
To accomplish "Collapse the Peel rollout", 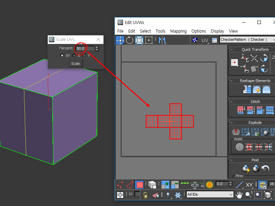I will coord(232,160).
